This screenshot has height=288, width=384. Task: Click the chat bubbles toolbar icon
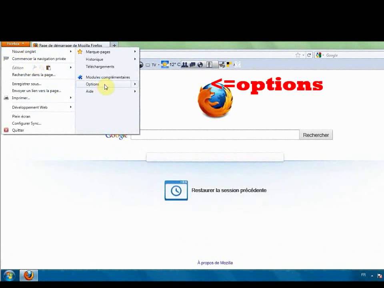tap(193, 64)
